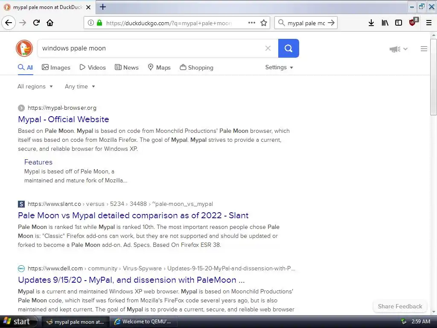Switch to Videos results
The image size is (437, 328).
point(93,67)
